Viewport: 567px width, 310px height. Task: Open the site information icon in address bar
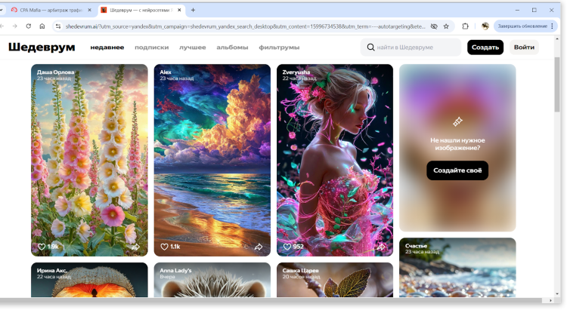point(57,26)
